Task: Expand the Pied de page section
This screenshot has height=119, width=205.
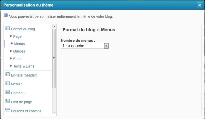Action: [21, 102]
